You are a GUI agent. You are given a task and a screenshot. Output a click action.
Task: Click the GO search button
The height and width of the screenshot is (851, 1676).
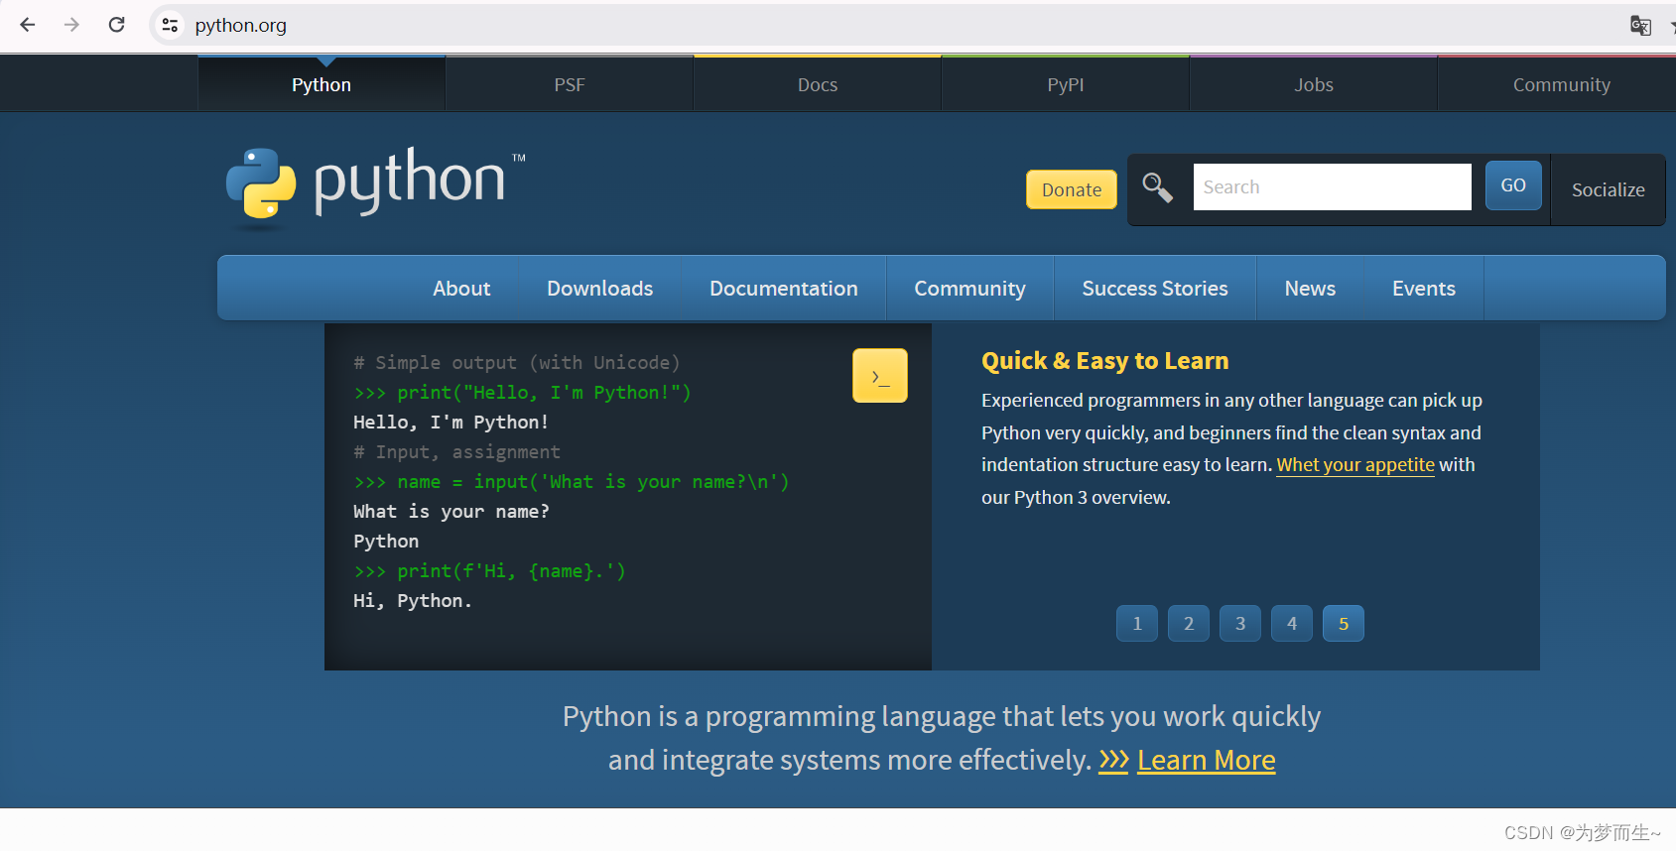[x=1513, y=185]
